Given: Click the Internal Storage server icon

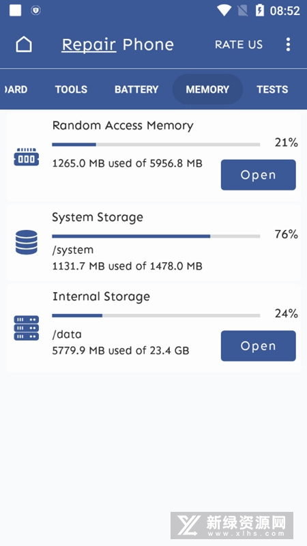Looking at the screenshot, I should tap(27, 328).
